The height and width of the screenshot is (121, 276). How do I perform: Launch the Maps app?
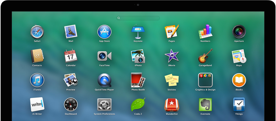[239, 56]
